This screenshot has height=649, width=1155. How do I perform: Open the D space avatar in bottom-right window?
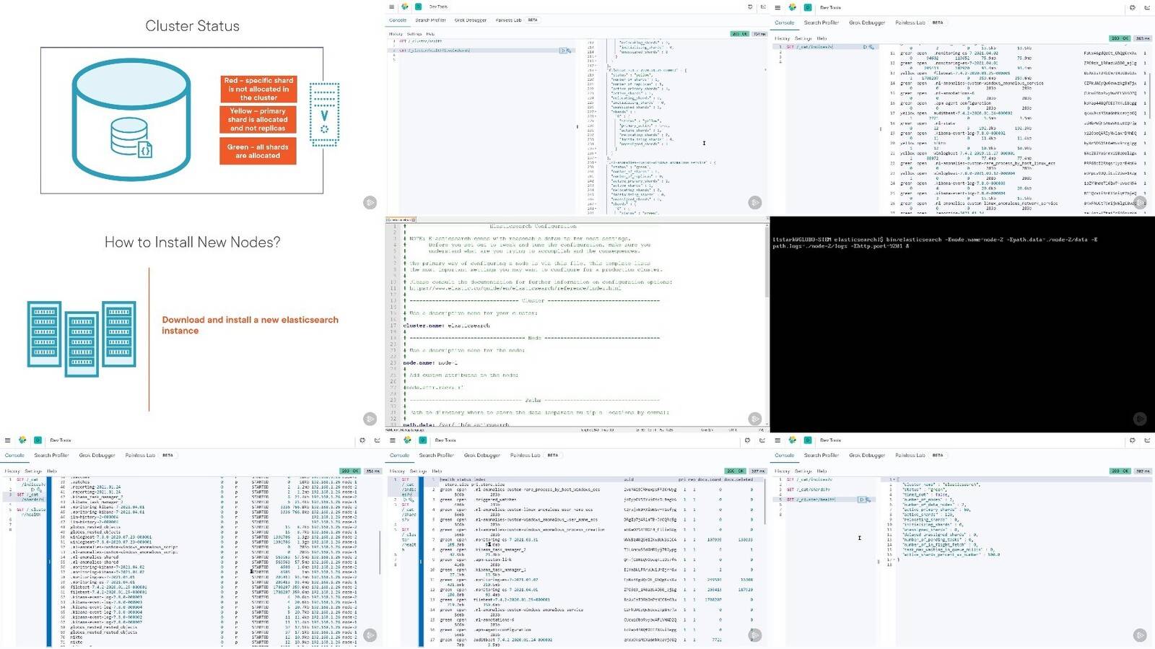[808, 440]
